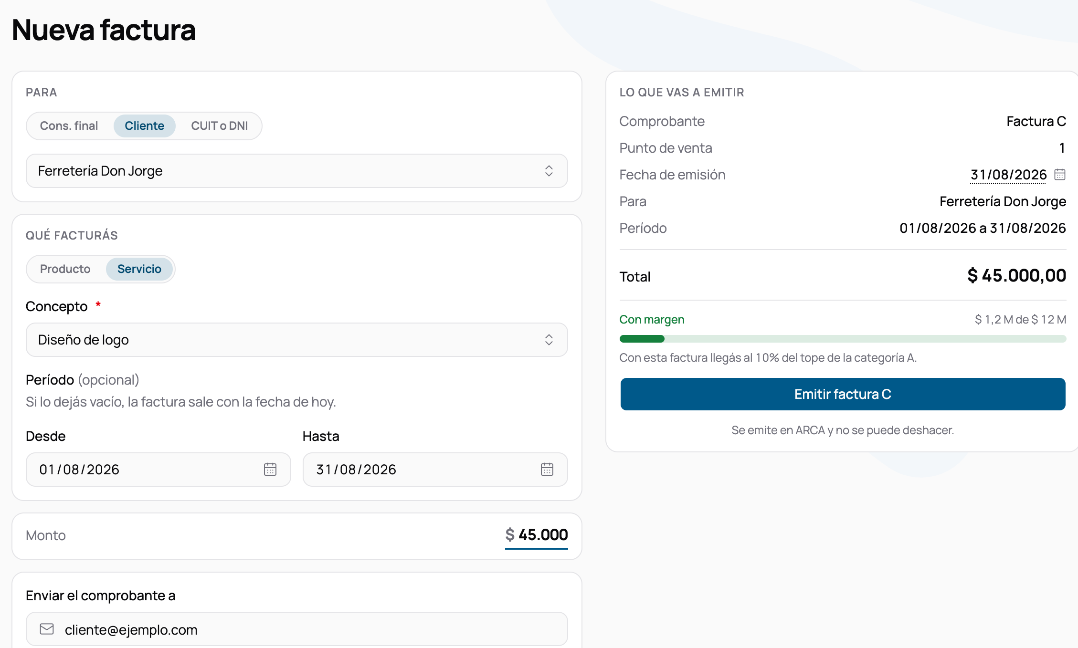1078x648 pixels.
Task: Open calendar picker in Desde field
Action: tap(270, 470)
